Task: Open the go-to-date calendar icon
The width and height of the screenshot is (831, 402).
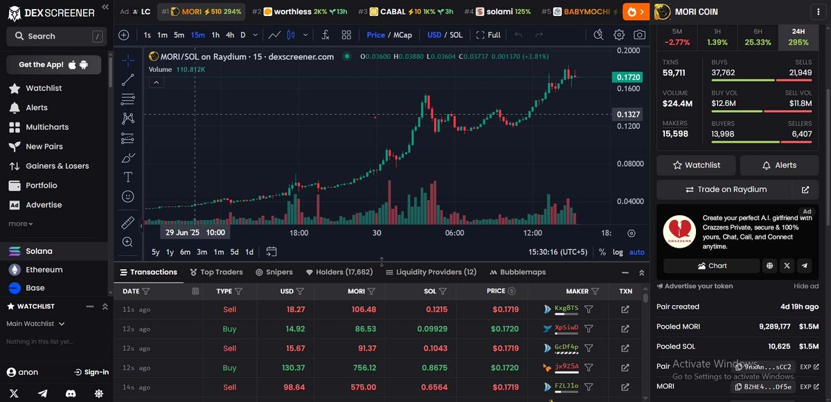Action: (x=271, y=252)
